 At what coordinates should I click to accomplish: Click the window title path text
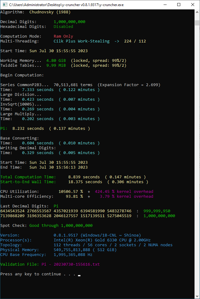point(66,5)
